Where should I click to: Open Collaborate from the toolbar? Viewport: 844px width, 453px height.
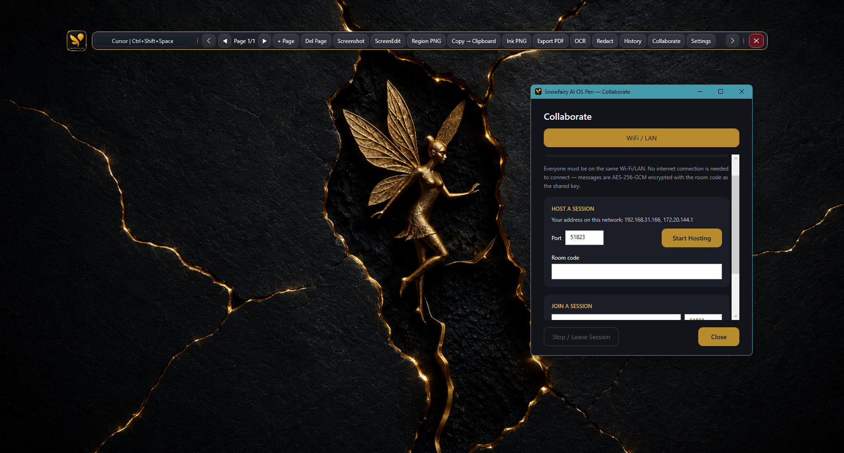(x=666, y=41)
